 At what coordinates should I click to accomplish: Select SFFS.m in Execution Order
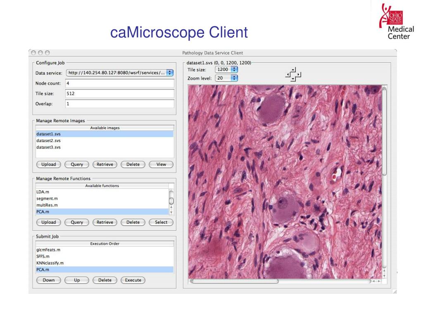click(105, 256)
